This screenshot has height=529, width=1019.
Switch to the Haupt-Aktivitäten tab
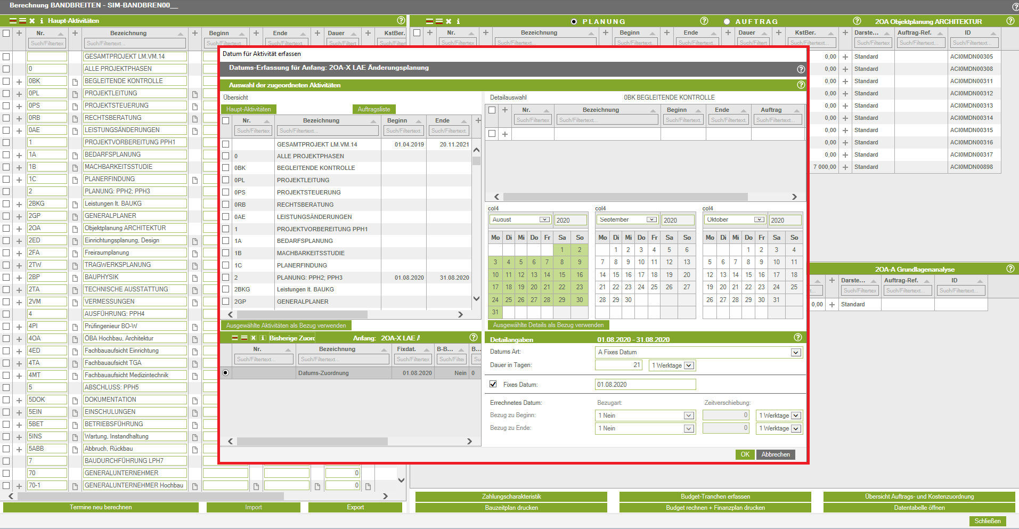point(248,109)
